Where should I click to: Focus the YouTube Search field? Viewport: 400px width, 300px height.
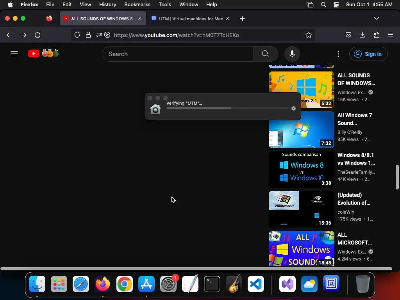click(x=178, y=54)
